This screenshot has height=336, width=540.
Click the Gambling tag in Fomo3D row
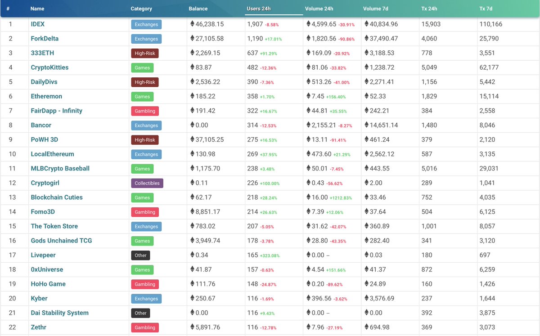click(x=145, y=212)
